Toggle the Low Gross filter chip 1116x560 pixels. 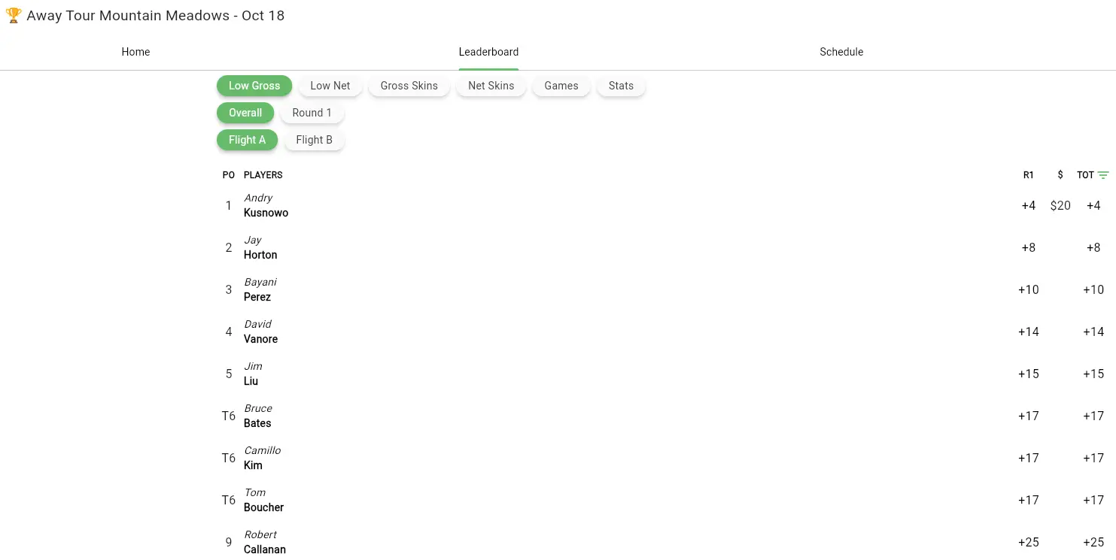coord(254,86)
